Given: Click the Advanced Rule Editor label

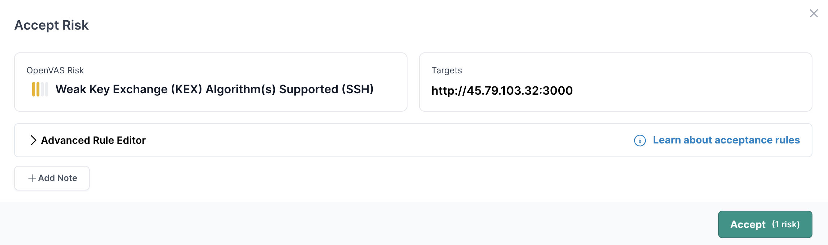Looking at the screenshot, I should (93, 140).
